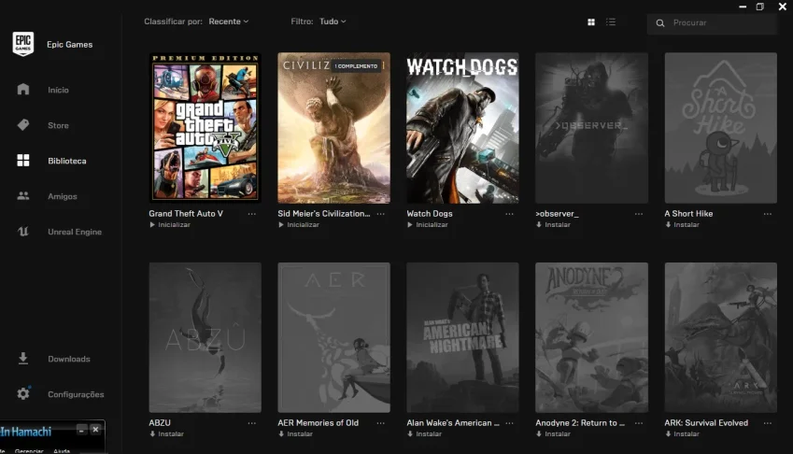Switch to list view layout

point(611,22)
